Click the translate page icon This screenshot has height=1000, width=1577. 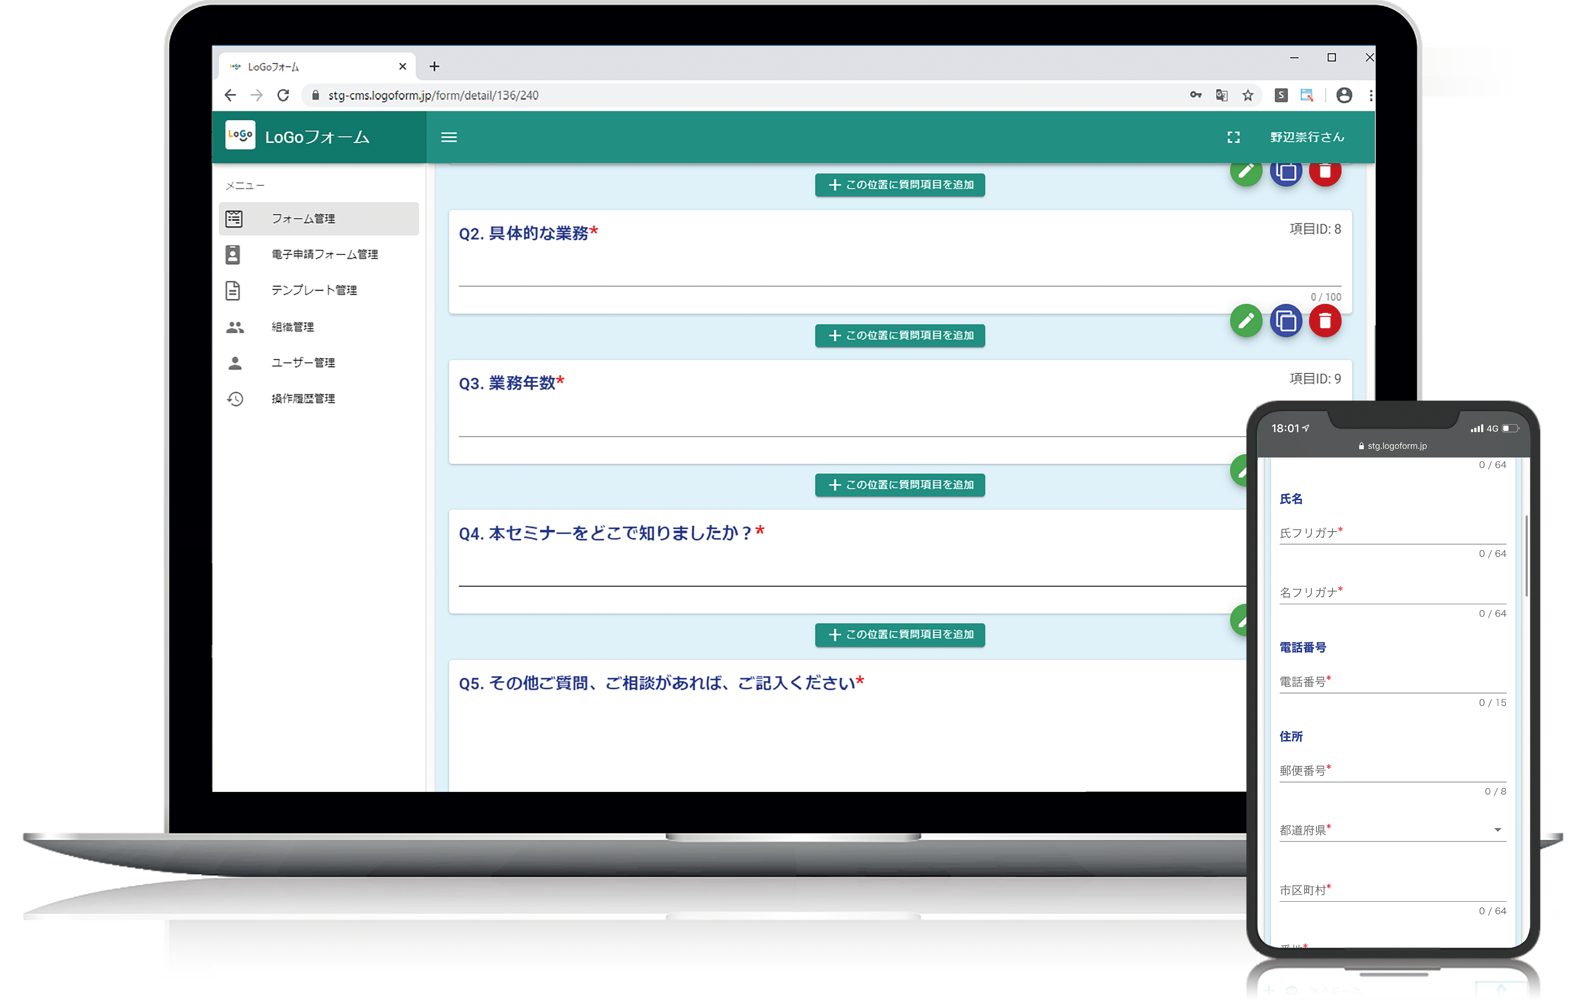tap(1221, 96)
